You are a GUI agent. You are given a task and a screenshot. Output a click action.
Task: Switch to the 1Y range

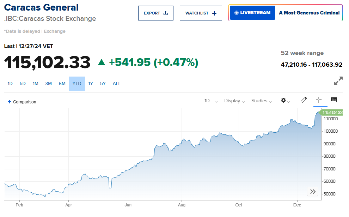(91, 84)
